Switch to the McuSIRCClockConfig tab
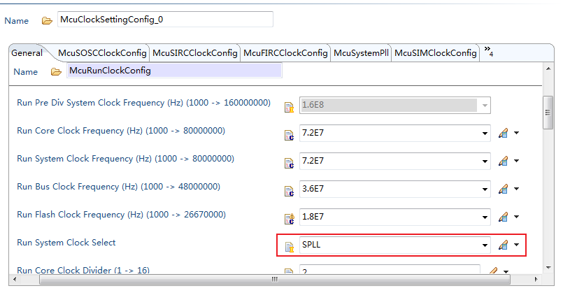Viewport: 563px width, 293px height. coord(195,53)
